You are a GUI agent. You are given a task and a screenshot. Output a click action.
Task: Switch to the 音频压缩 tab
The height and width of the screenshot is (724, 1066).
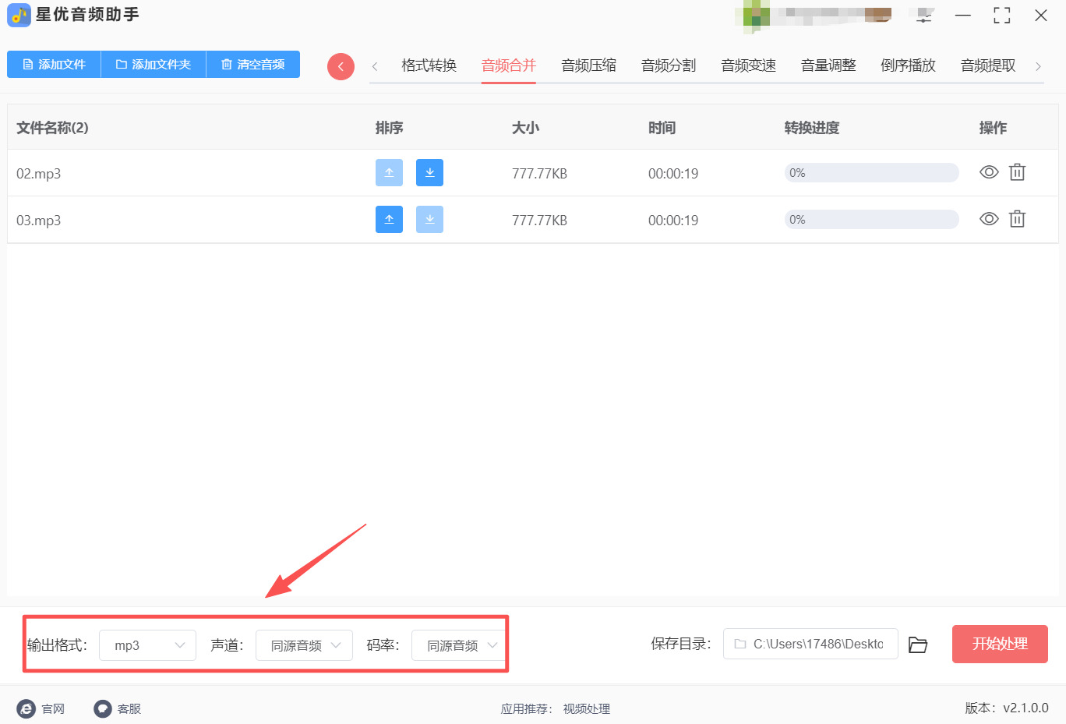pyautogui.click(x=588, y=65)
